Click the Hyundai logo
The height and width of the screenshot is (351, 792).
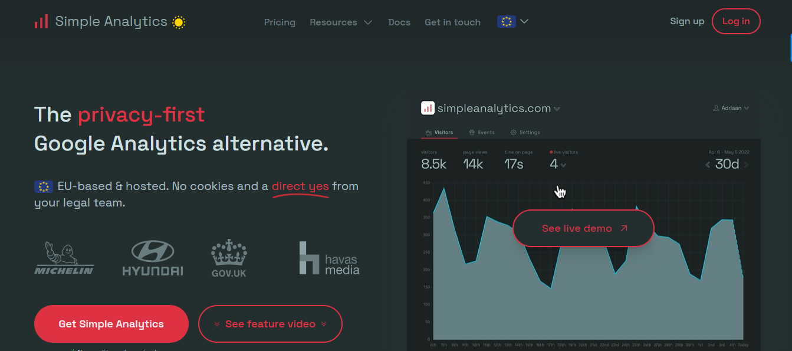point(152,258)
